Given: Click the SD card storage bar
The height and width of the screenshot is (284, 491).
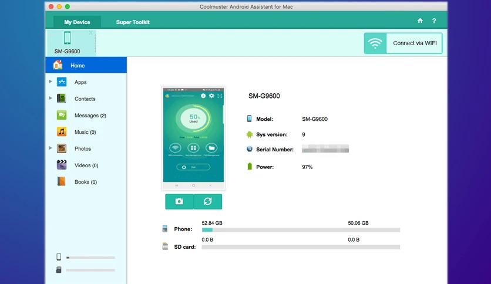Looking at the screenshot, I should [x=301, y=247].
